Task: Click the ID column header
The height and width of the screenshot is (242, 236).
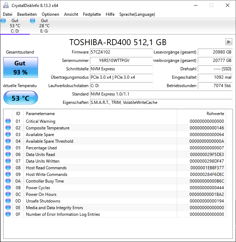Action: (18, 114)
